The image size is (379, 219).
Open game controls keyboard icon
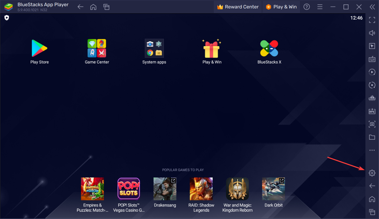pos(372,59)
